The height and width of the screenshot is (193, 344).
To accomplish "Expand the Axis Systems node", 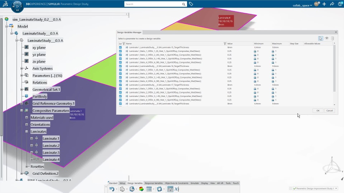I will coord(21,68).
